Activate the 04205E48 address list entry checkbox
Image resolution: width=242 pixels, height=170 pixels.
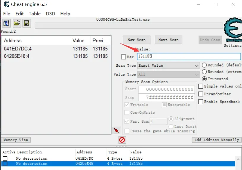[x=5, y=164]
